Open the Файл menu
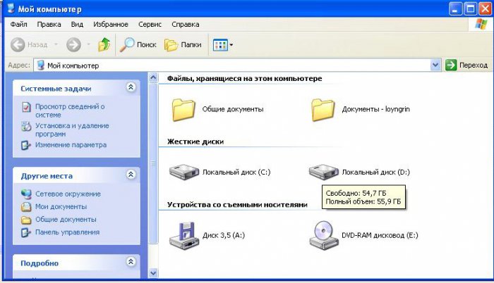Screen dimensions: 494x283 pos(18,24)
